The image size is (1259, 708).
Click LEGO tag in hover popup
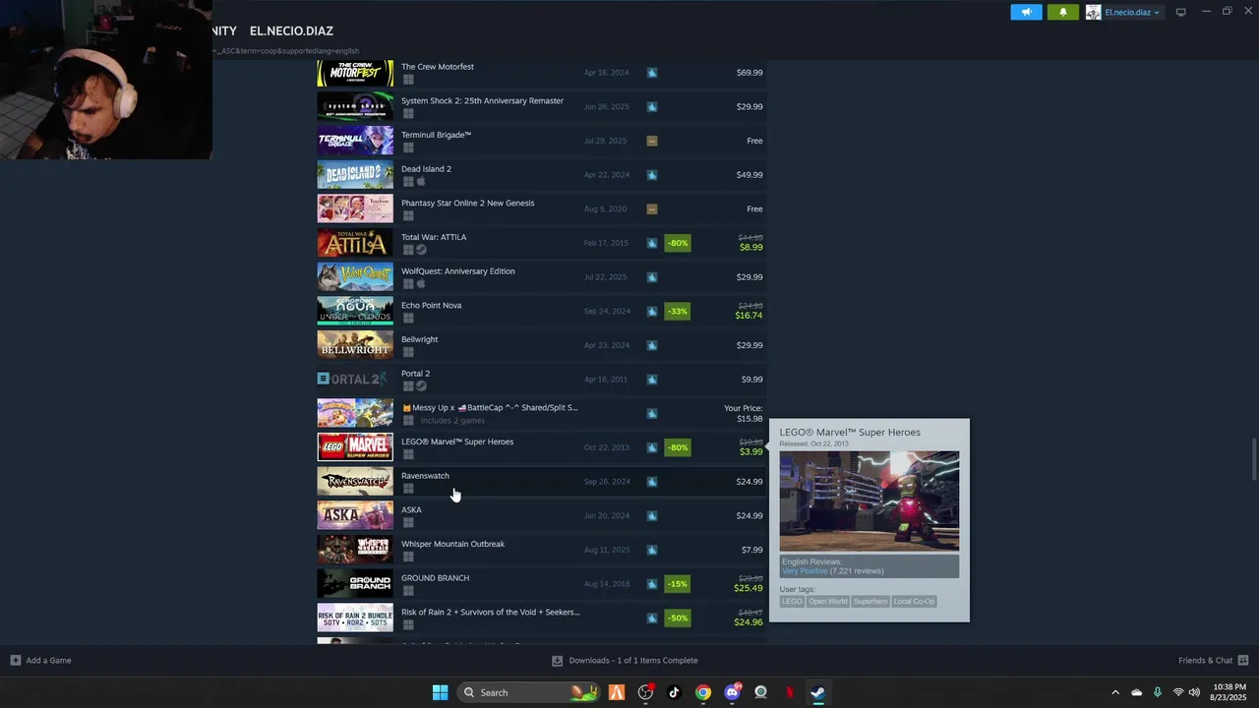[792, 601]
